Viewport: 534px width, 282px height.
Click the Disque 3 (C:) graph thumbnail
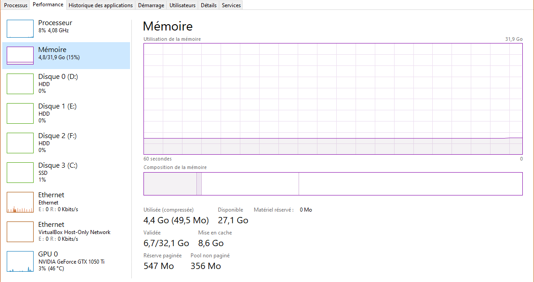pyautogui.click(x=20, y=173)
